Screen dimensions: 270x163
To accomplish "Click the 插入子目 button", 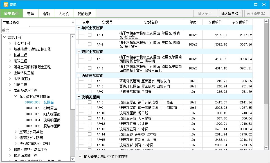I will (205, 13).
